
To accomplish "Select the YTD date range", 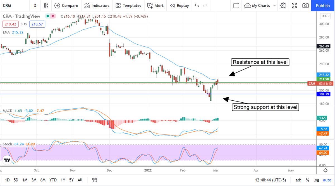I will (x=53, y=180).
